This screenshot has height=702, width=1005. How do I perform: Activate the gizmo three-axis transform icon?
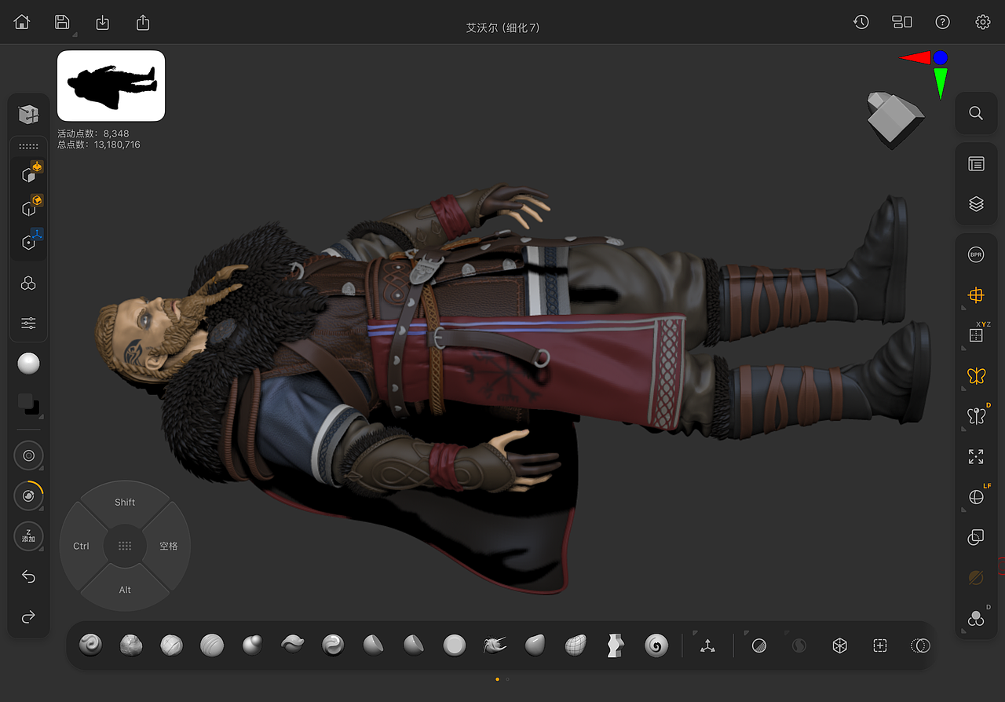[x=708, y=645]
